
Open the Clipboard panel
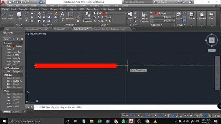coord(201,15)
